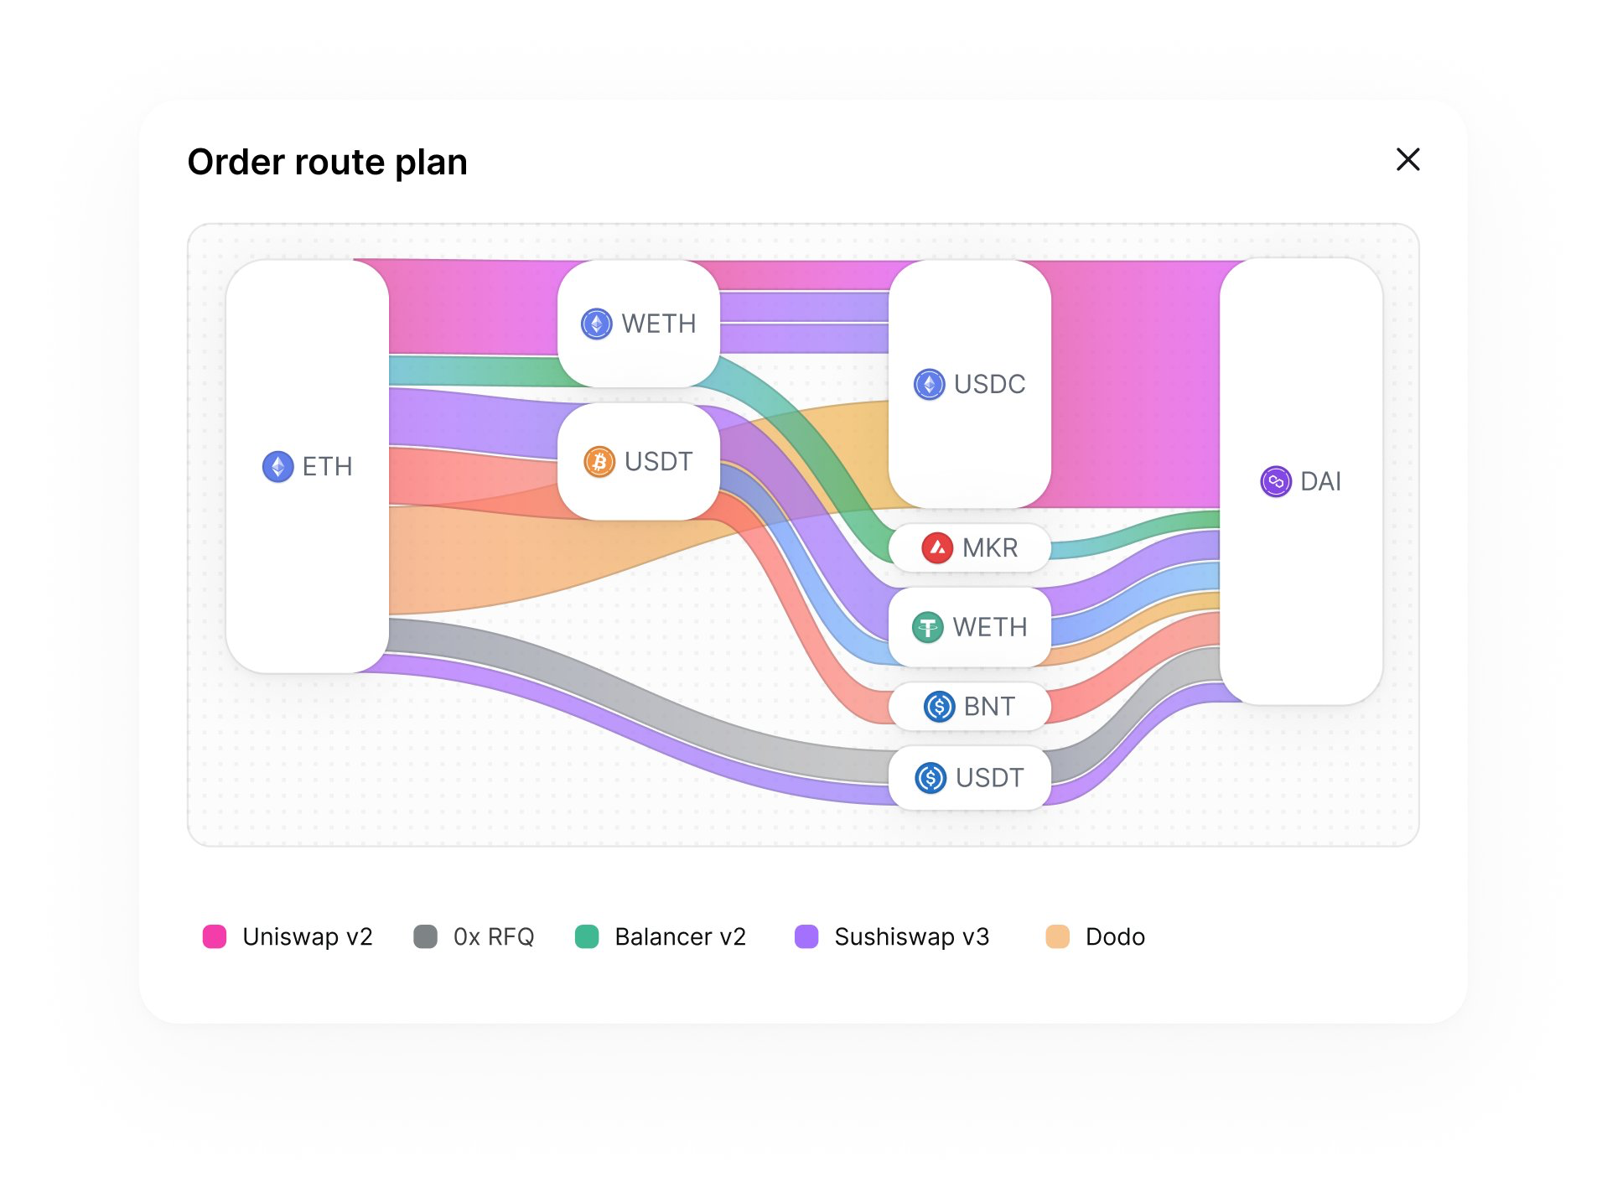The width and height of the screenshot is (1607, 1203).
Task: Click the blue USDT icon in the bottom node
Action: tap(931, 778)
